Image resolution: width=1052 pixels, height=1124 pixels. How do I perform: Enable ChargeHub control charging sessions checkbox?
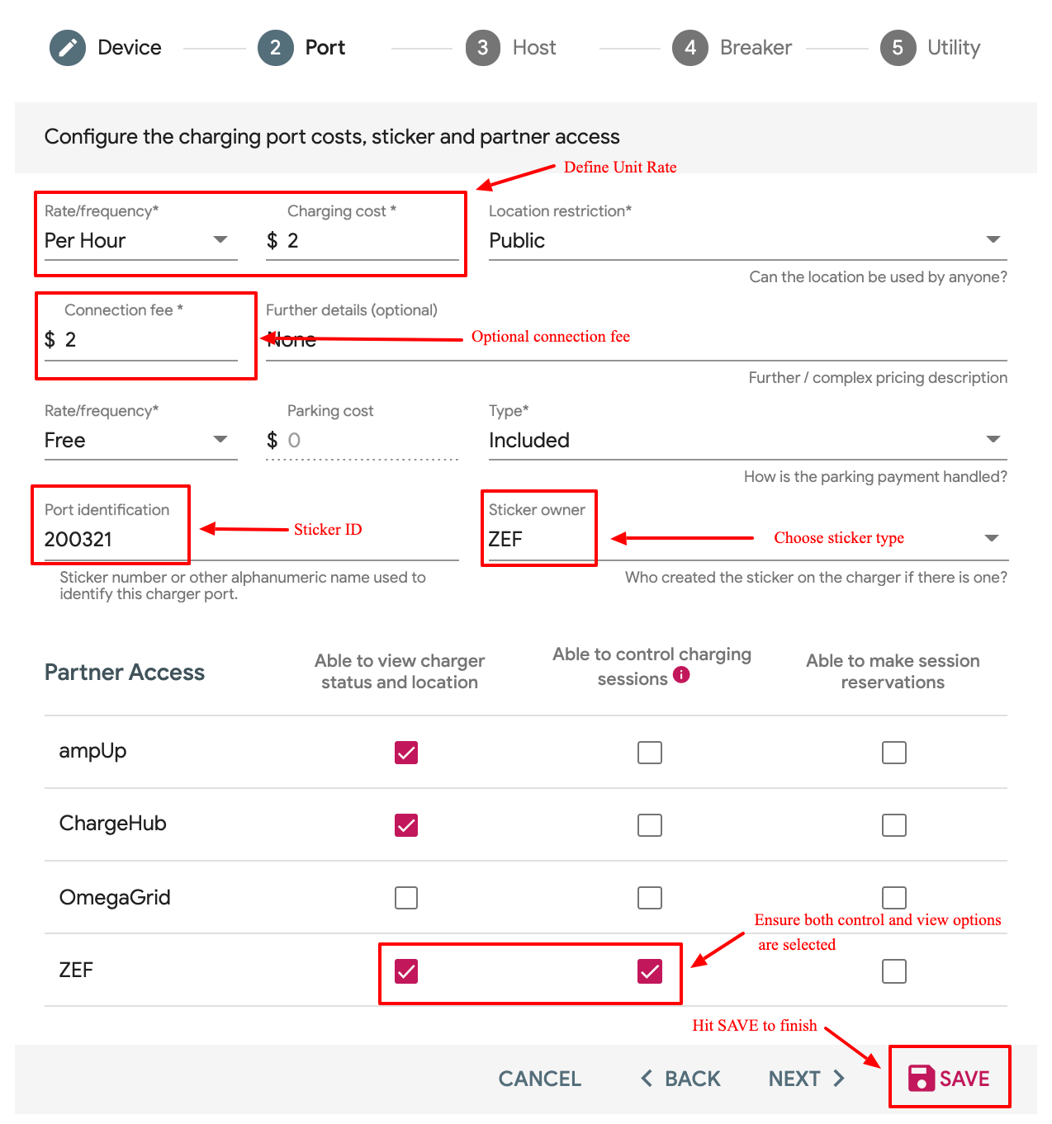click(650, 825)
